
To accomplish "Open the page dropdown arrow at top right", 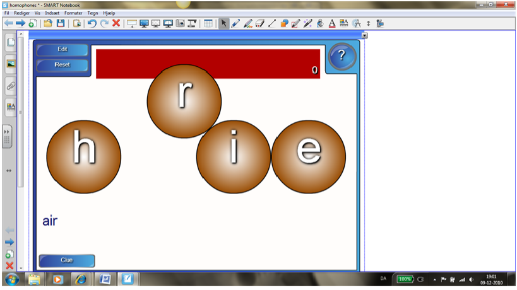I will [x=364, y=35].
